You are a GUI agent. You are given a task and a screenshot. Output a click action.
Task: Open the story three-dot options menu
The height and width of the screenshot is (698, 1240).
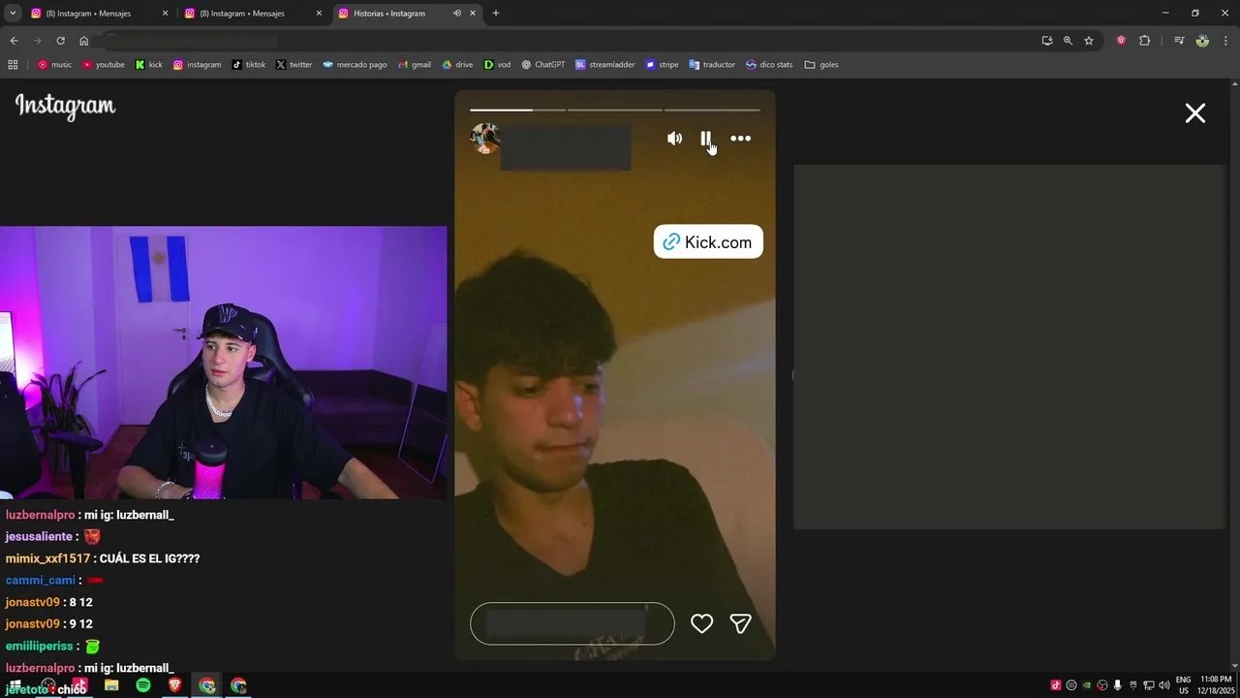tap(740, 139)
